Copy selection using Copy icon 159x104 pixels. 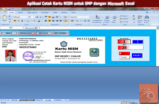click(x=9, y=19)
